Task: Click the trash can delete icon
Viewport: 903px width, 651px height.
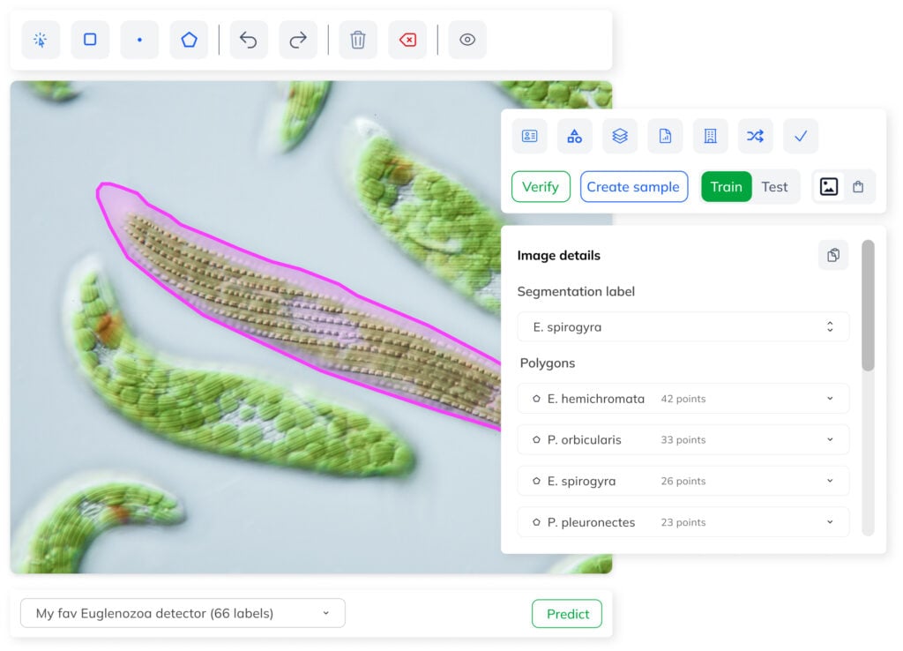Action: coord(358,40)
